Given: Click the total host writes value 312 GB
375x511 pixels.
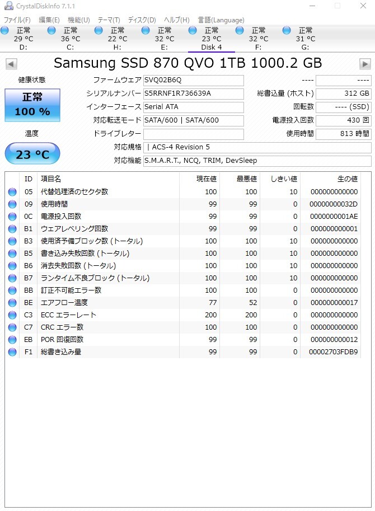Looking at the screenshot, I should pyautogui.click(x=344, y=93).
